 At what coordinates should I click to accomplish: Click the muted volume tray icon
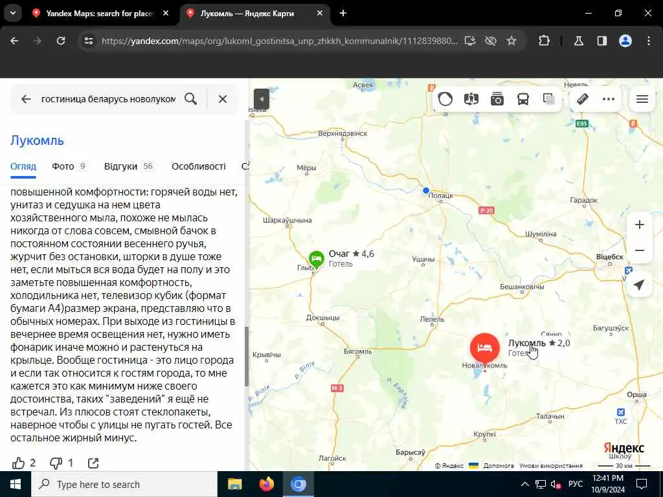click(x=556, y=484)
